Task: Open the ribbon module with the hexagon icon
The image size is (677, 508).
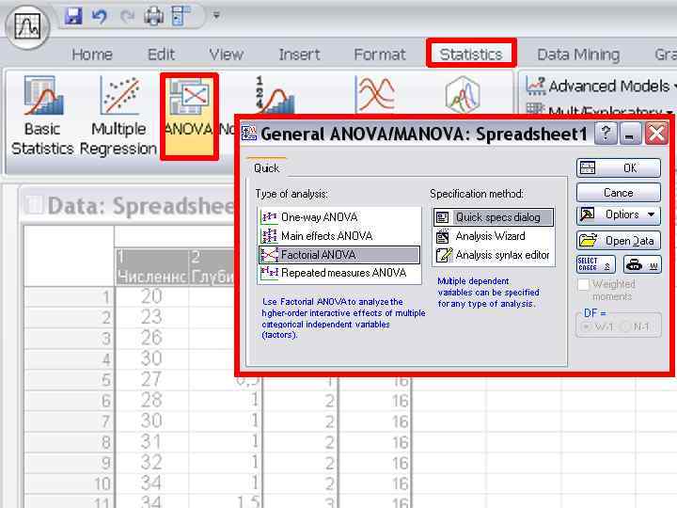Action: [x=463, y=94]
